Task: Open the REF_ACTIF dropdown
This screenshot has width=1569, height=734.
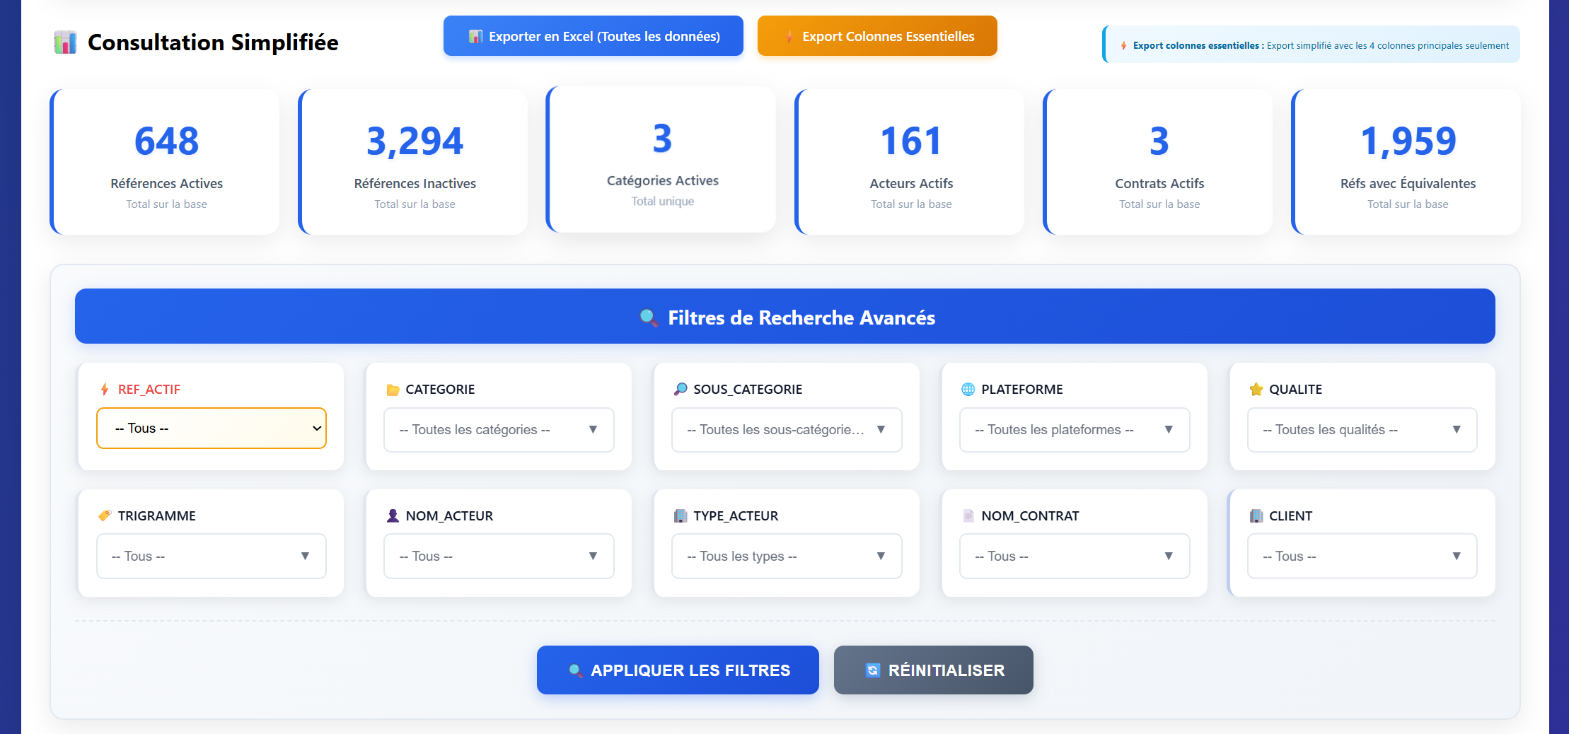Action: click(x=212, y=429)
